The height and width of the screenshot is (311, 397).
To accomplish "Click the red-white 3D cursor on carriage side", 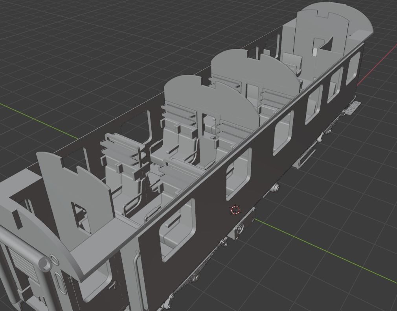I will click(235, 210).
